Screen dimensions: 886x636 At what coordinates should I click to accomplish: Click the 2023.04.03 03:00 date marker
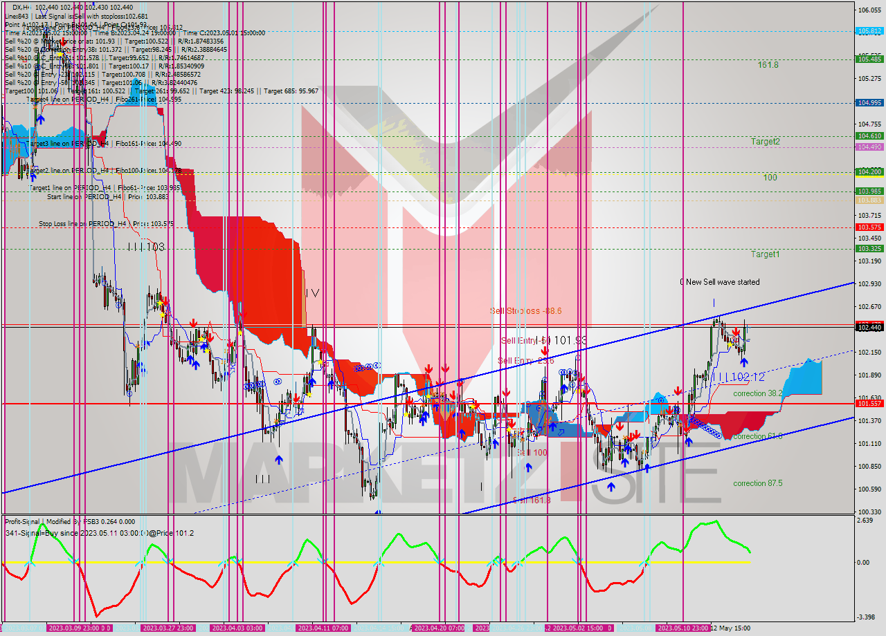tap(237, 628)
